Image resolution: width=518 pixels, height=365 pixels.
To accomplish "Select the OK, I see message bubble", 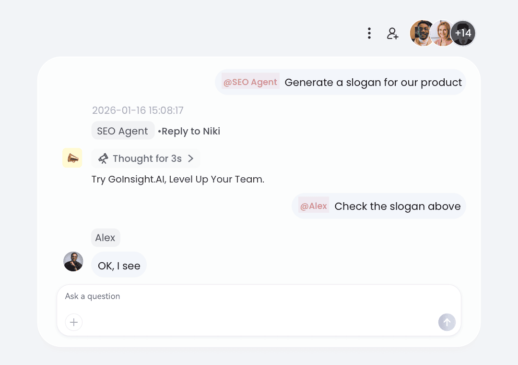I will pyautogui.click(x=119, y=266).
